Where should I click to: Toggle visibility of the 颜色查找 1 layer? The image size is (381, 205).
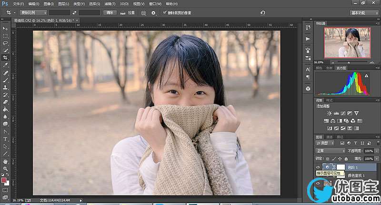pos(318,176)
